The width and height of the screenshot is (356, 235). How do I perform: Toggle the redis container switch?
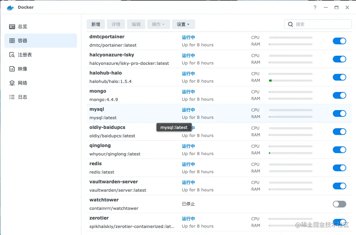pyautogui.click(x=340, y=168)
